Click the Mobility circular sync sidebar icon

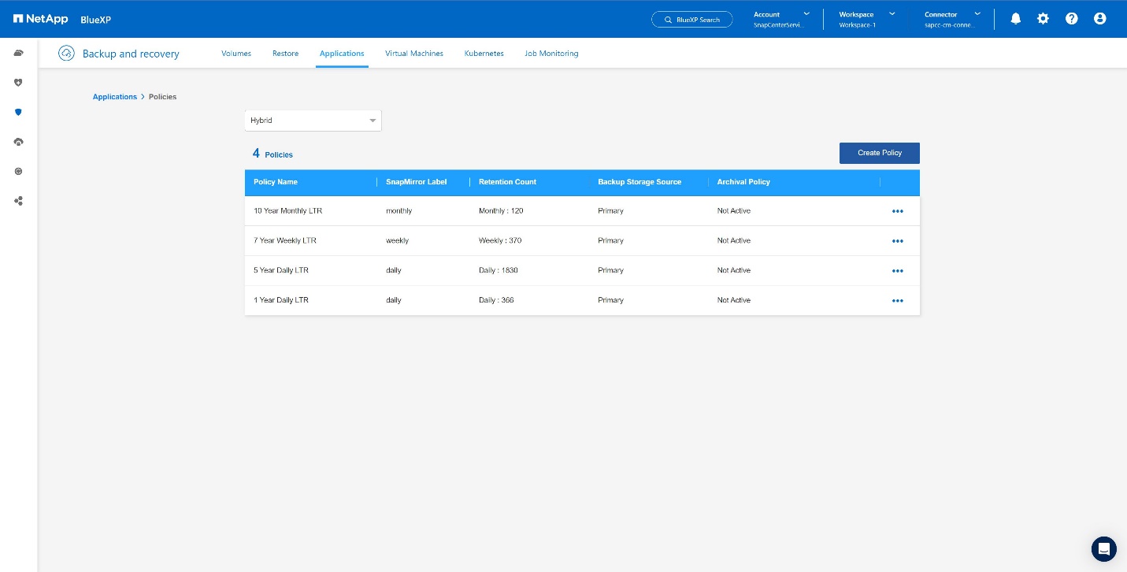18,171
